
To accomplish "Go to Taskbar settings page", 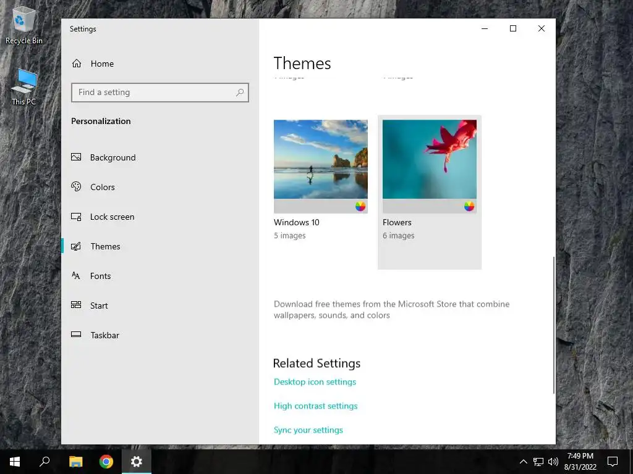I will pos(160,335).
